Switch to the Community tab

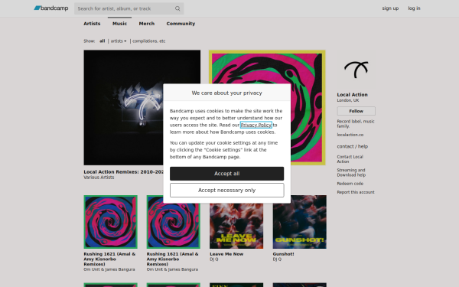(x=181, y=24)
